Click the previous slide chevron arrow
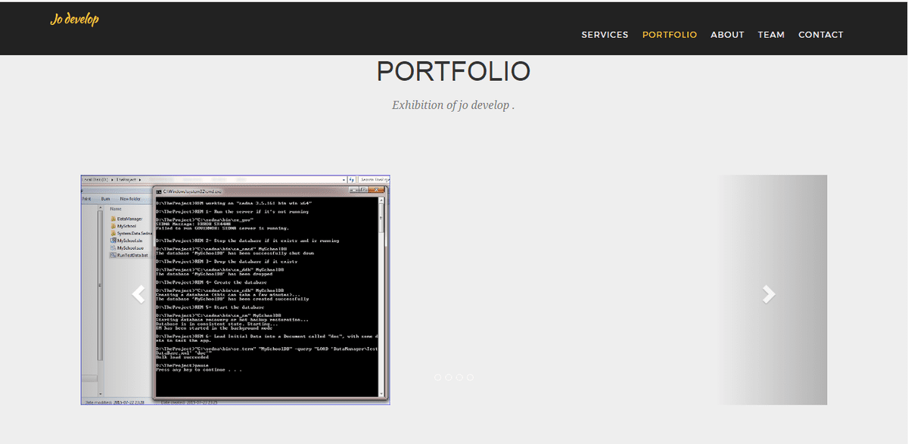The image size is (908, 444). (x=138, y=294)
